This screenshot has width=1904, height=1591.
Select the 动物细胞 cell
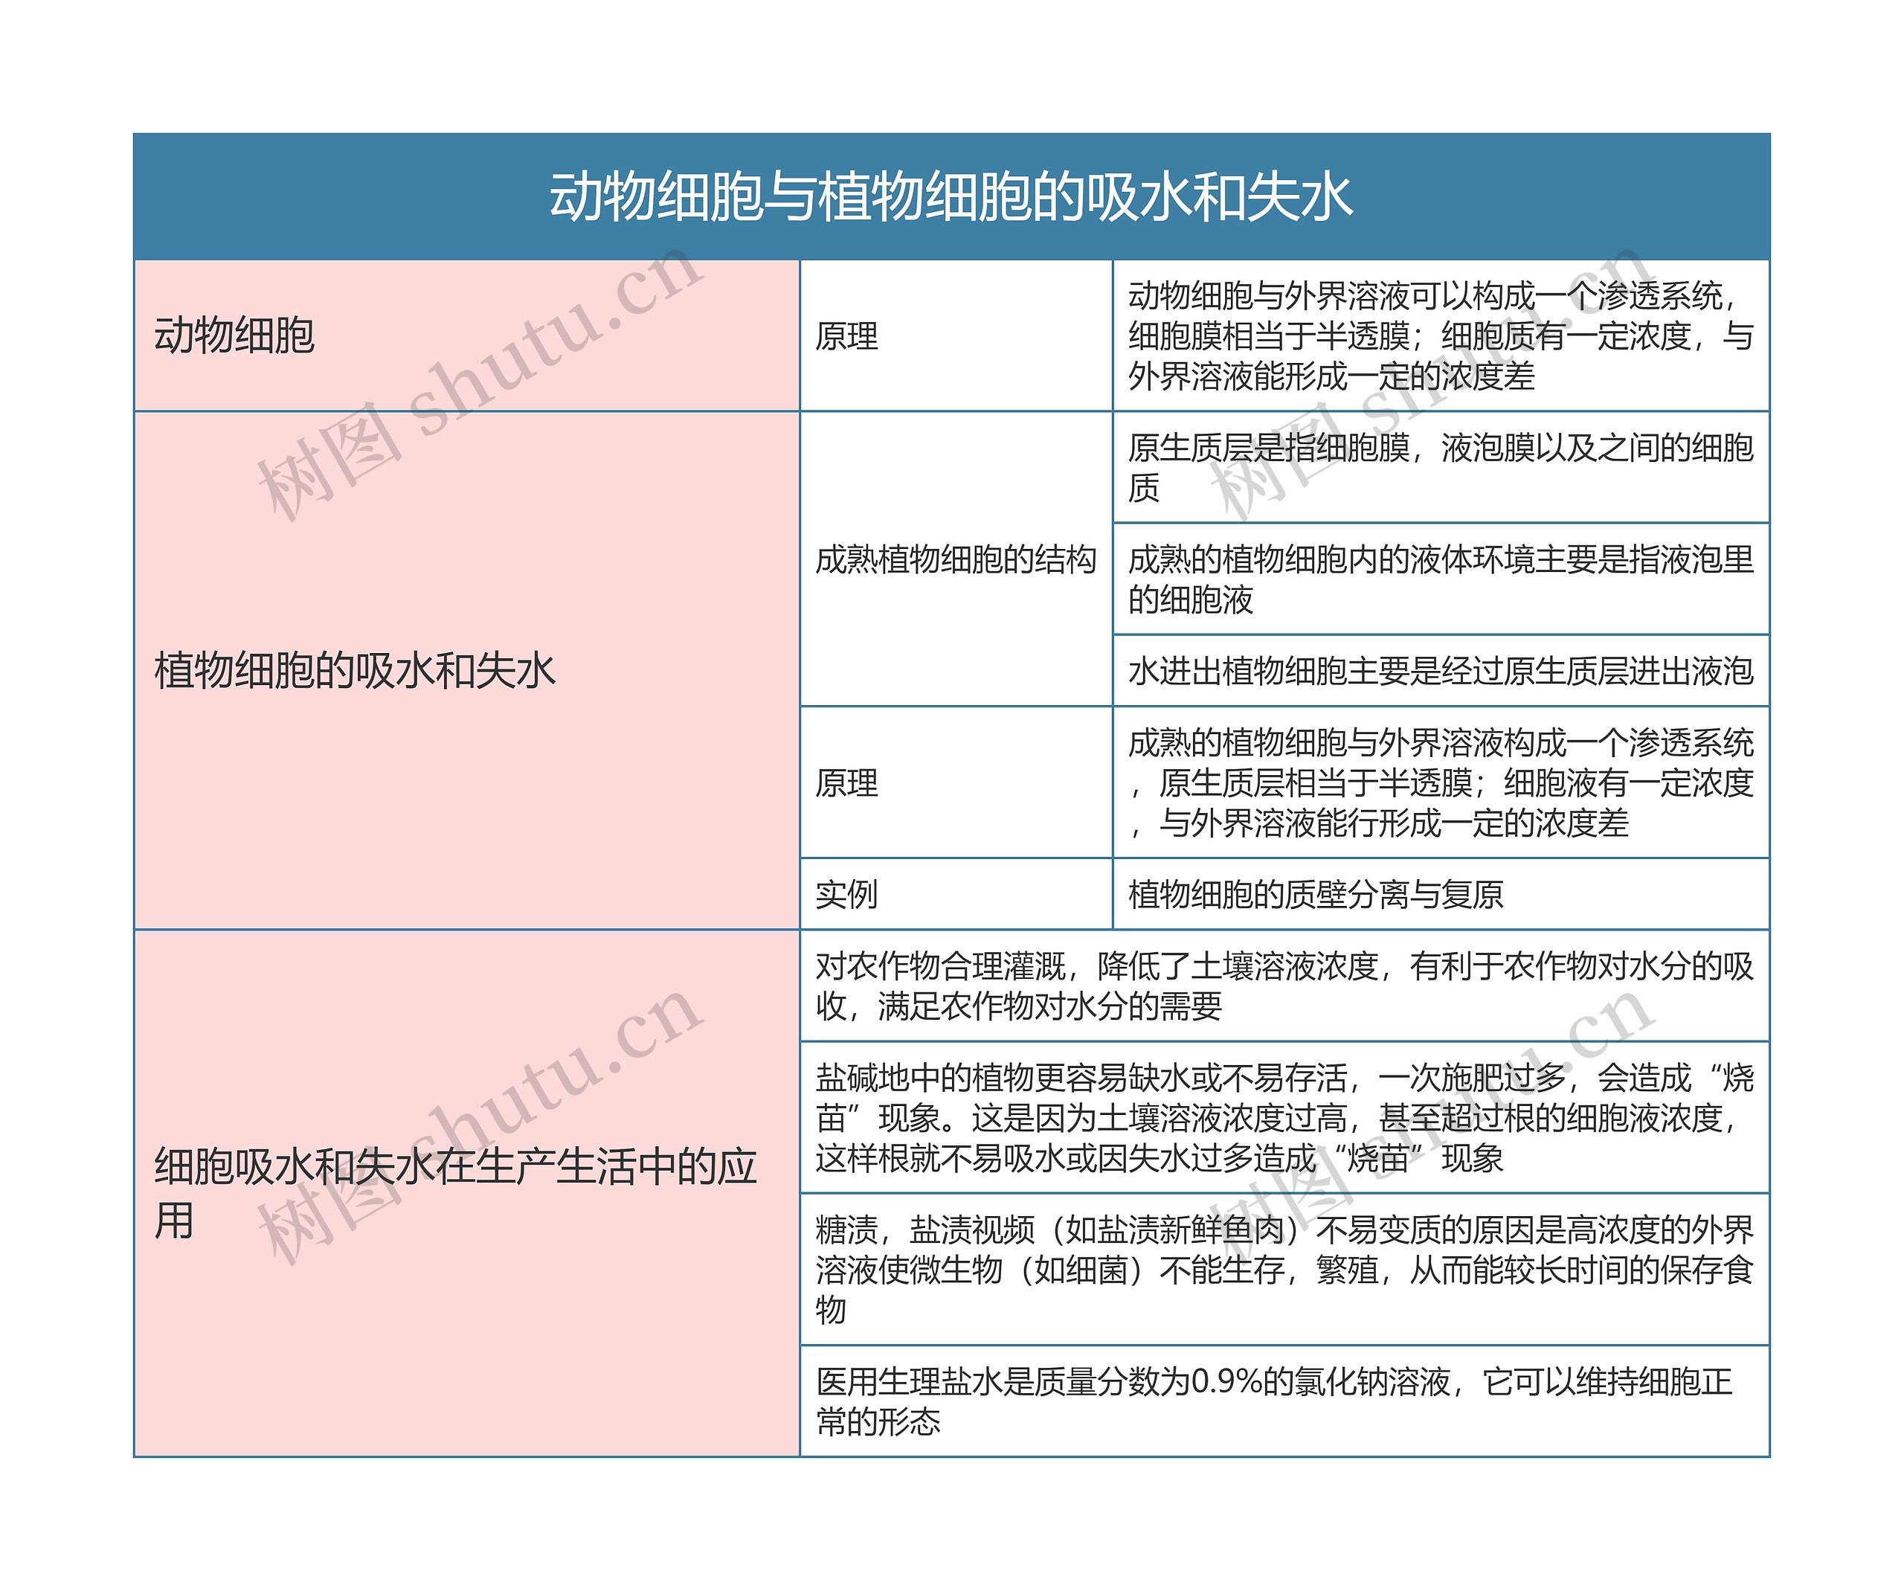pyautogui.click(x=467, y=335)
